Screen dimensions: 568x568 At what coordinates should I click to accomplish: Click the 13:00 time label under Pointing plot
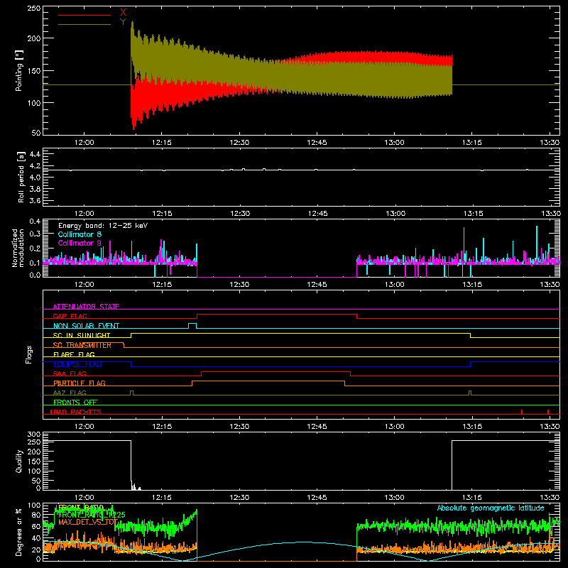coord(394,143)
